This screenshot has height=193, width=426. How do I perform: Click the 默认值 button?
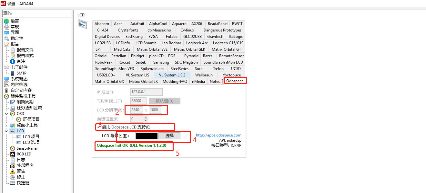click(x=164, y=101)
